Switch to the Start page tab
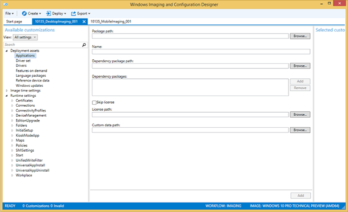Screen dimensions: 348x212 click(x=14, y=21)
